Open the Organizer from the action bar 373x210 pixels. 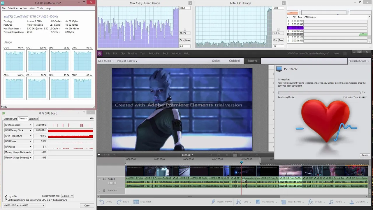click(142, 202)
